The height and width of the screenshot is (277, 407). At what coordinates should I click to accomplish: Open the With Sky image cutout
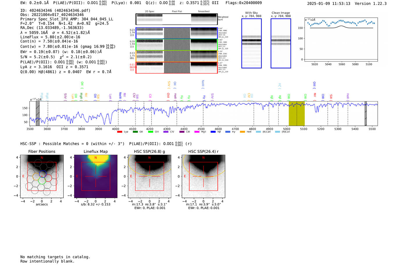click(251, 43)
